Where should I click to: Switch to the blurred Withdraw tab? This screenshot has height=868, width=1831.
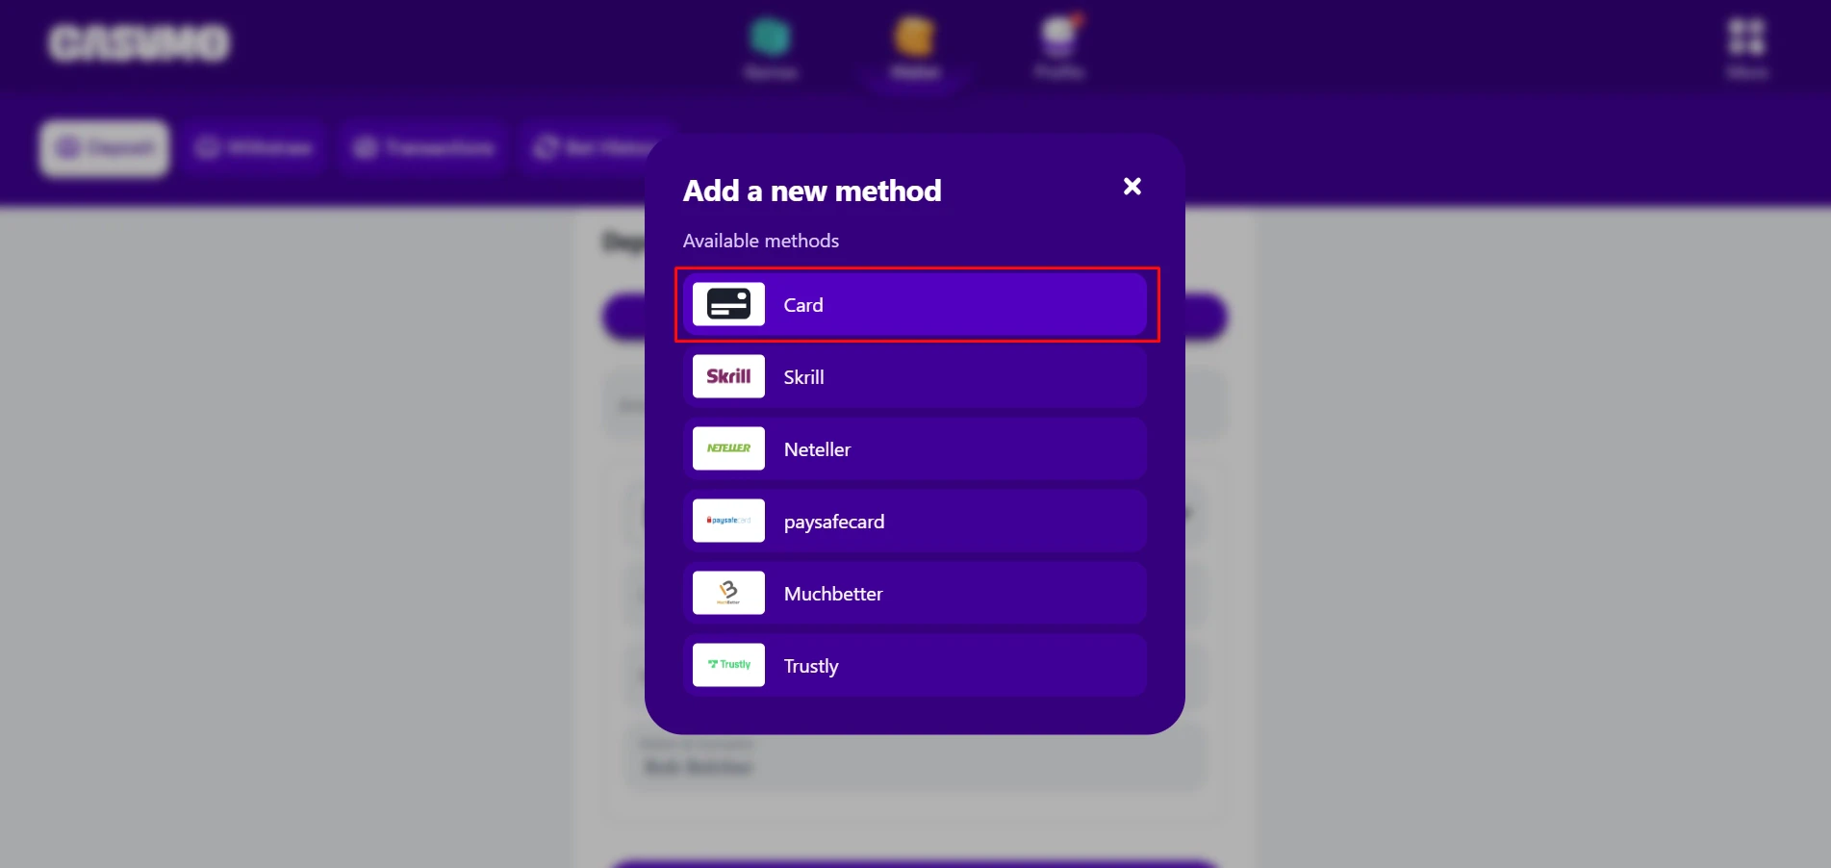(x=255, y=148)
